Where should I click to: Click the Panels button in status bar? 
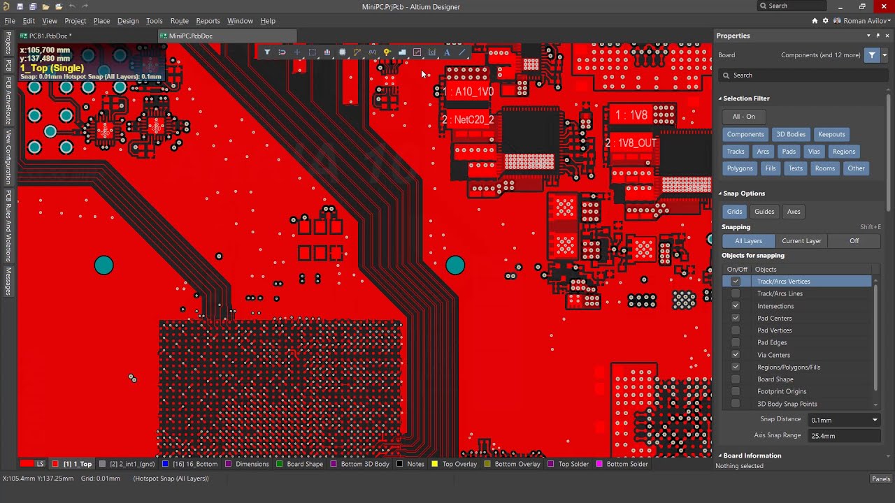(x=881, y=479)
